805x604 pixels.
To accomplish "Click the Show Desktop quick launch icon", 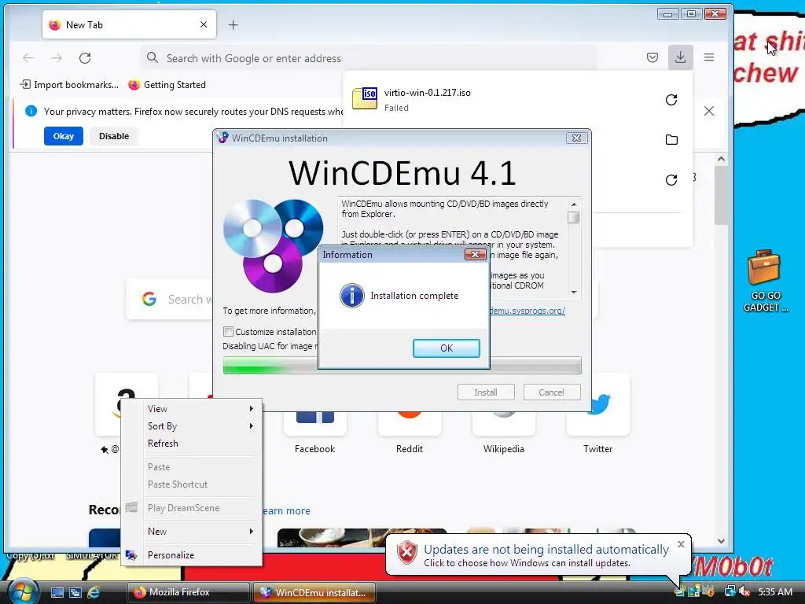I will pyautogui.click(x=57, y=592).
